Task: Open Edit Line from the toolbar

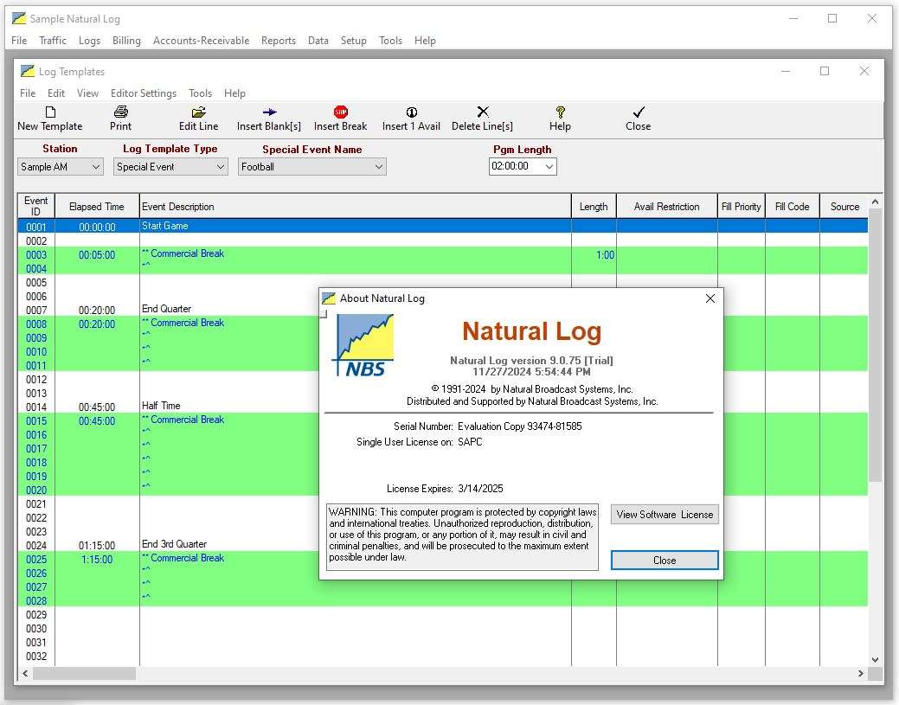Action: (x=198, y=112)
